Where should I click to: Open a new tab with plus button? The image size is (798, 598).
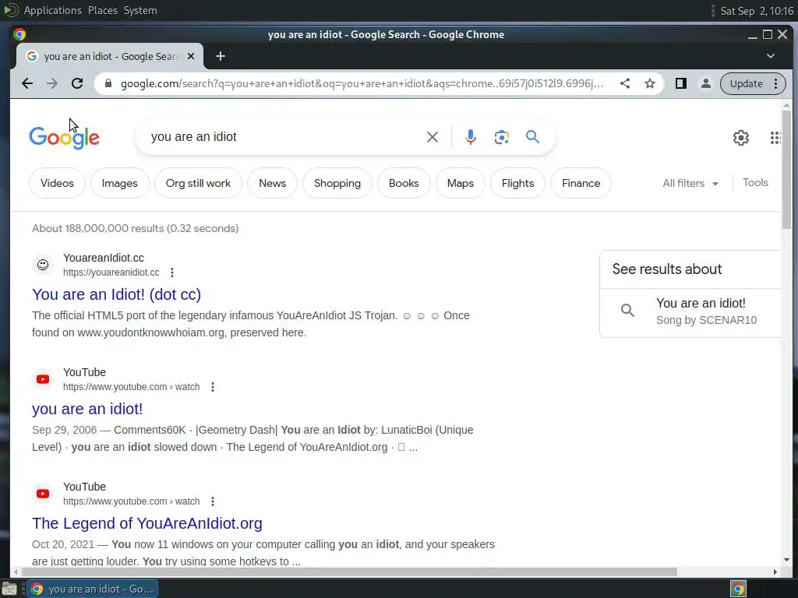(221, 56)
